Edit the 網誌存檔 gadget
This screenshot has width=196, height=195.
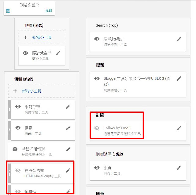coord(68,107)
